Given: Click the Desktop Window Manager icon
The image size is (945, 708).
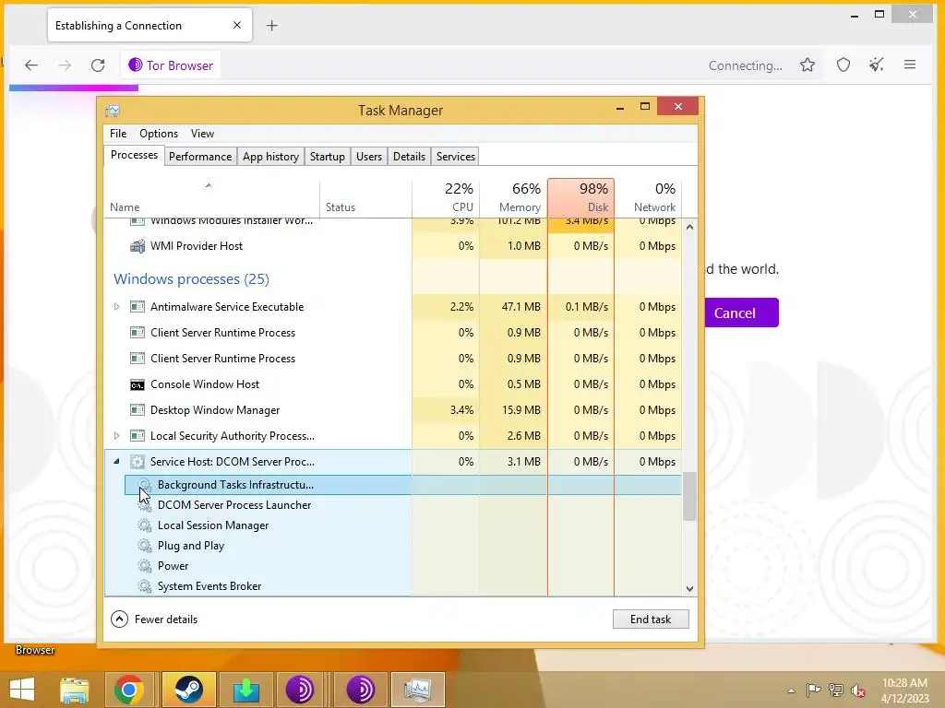Looking at the screenshot, I should 138,410.
